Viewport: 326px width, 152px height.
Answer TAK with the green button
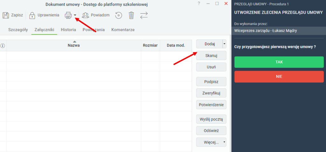click(279, 62)
